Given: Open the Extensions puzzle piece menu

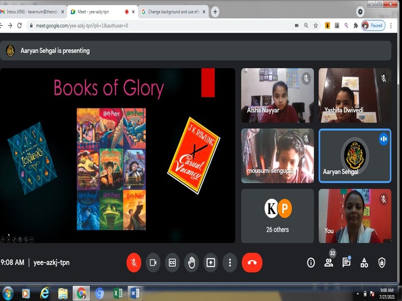Looking at the screenshot, I should (355, 25).
